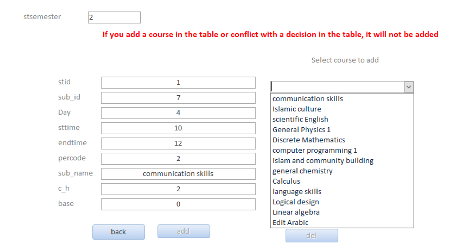Click into the sub_name text field
The image size is (459, 243).
click(x=178, y=174)
